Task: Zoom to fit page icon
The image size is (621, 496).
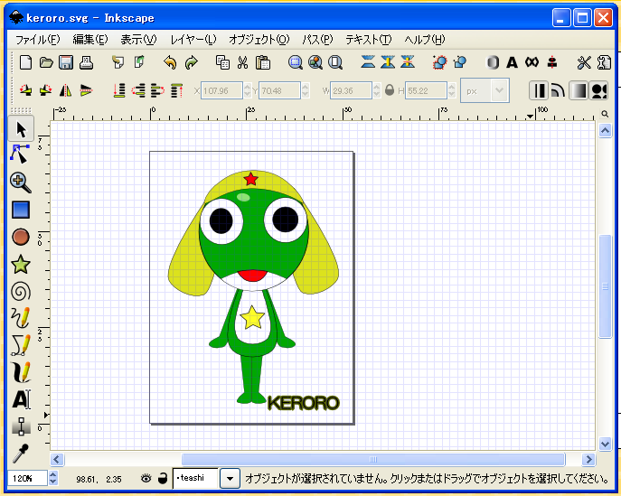Action: [x=335, y=62]
